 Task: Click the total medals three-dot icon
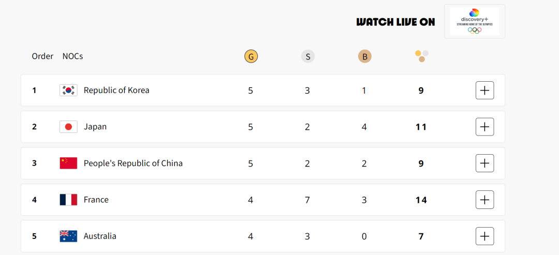coord(422,56)
